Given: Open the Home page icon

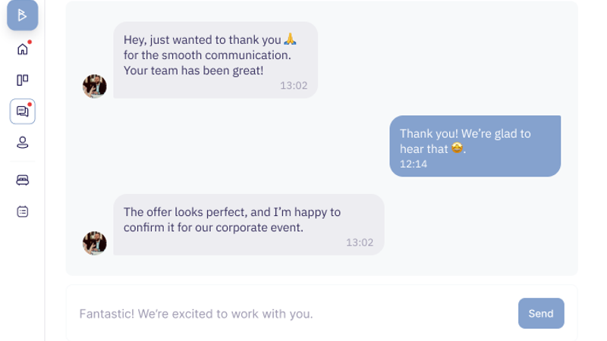Looking at the screenshot, I should click(x=23, y=49).
